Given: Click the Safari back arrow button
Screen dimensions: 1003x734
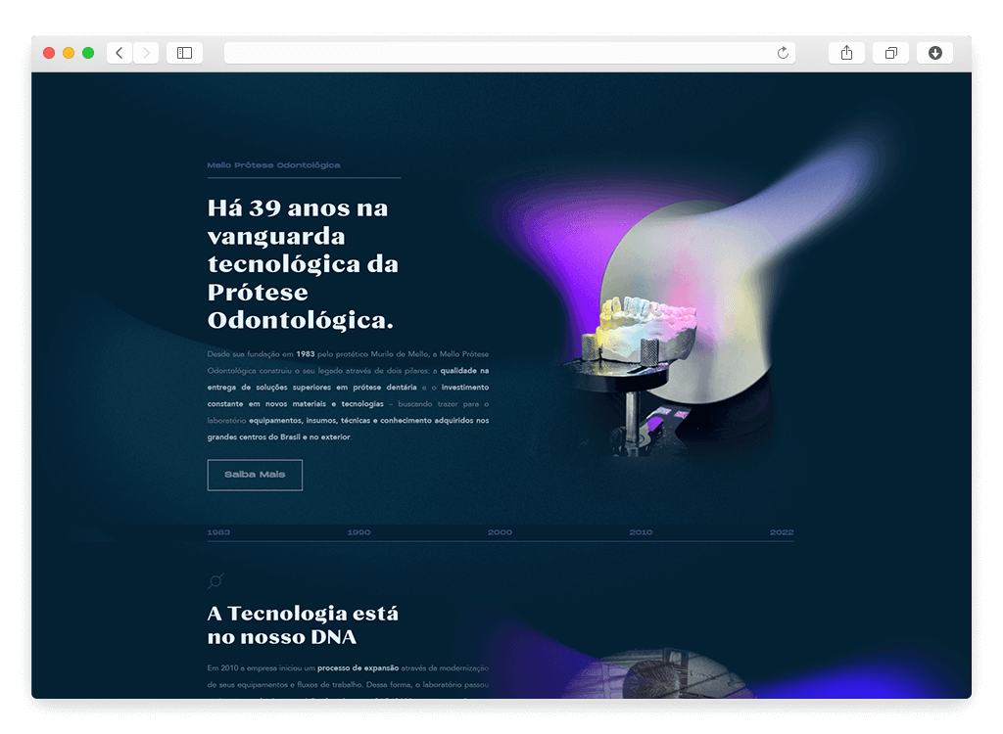Looking at the screenshot, I should (119, 53).
